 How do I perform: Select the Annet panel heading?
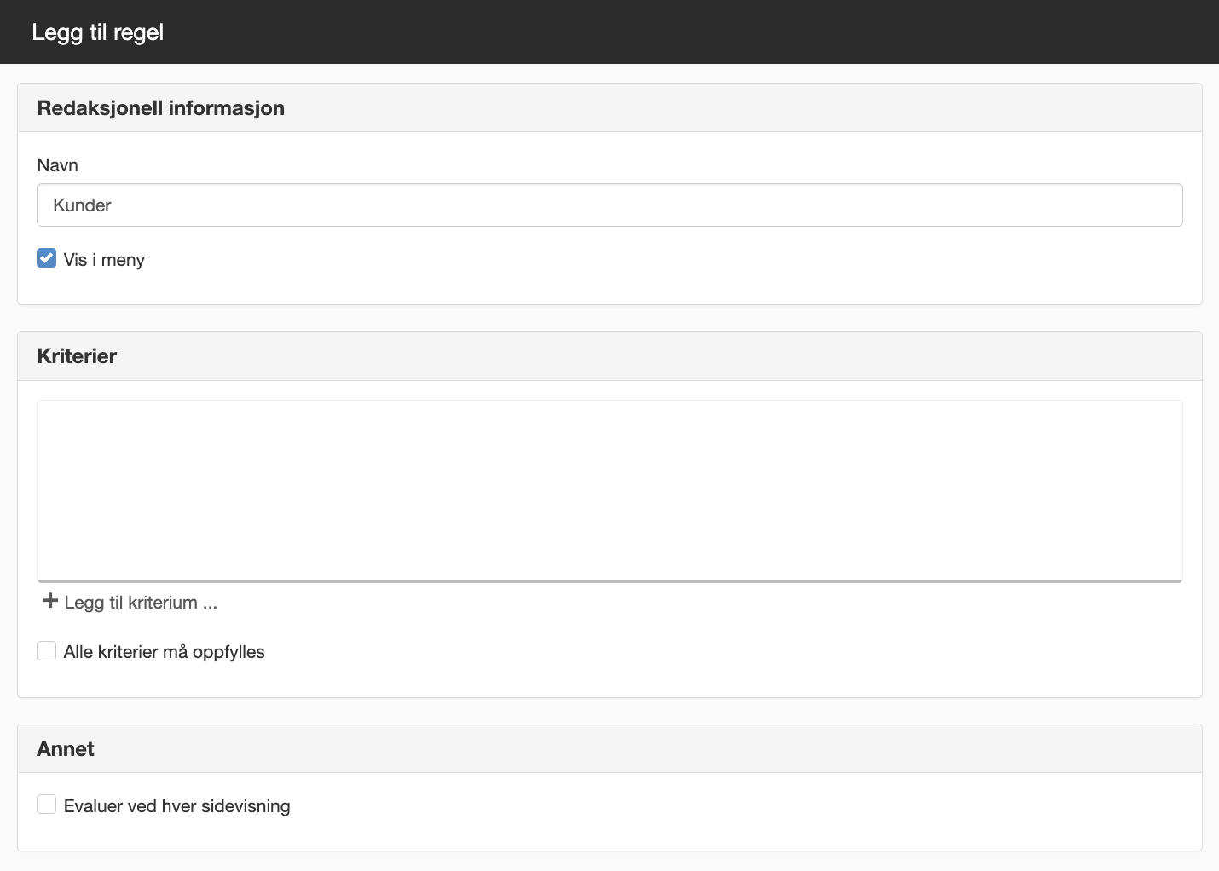click(x=66, y=749)
